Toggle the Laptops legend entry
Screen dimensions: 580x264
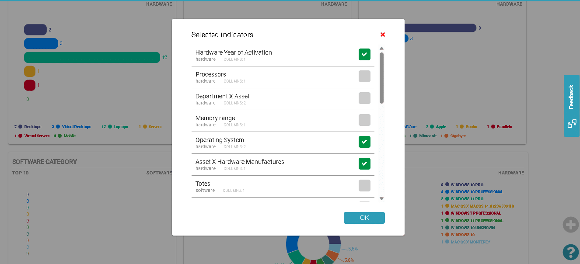(115, 127)
